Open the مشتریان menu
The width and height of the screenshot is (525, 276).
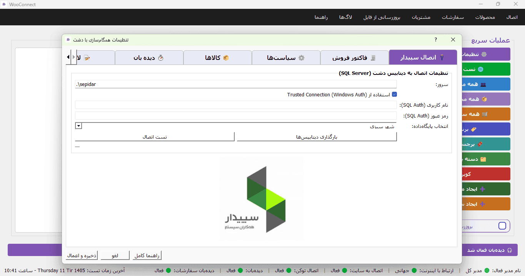tap(421, 17)
